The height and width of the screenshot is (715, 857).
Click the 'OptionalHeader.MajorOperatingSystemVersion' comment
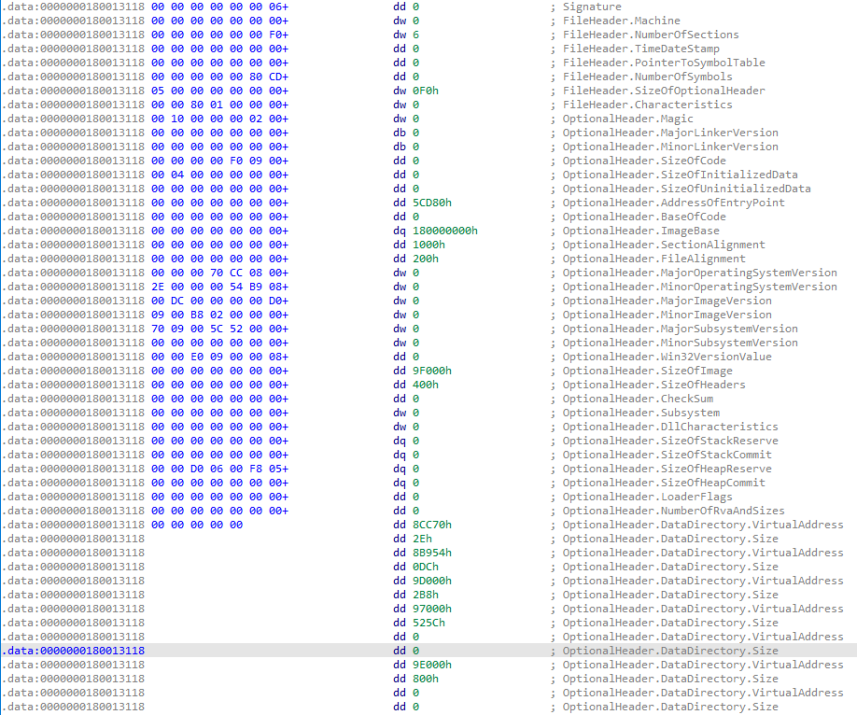[x=700, y=273]
